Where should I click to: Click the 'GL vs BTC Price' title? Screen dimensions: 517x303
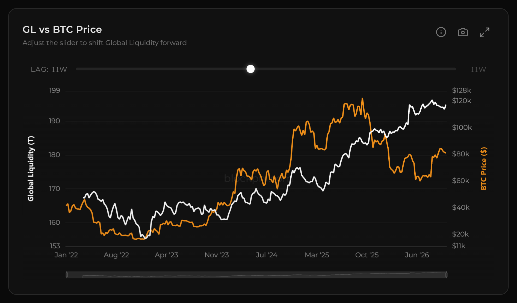tap(62, 29)
